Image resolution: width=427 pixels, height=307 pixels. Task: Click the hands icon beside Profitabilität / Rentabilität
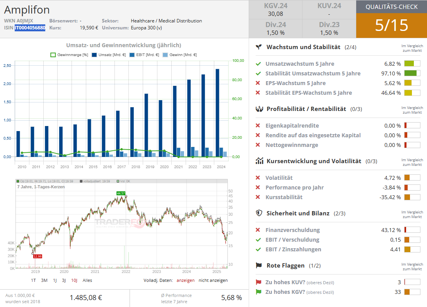click(259, 109)
